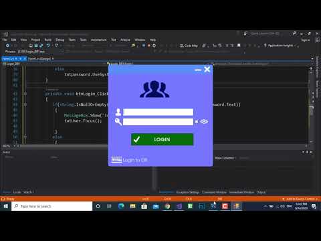Collapse the else block outline toggle
This screenshot has width=321, height=241.
(x=25, y=137)
